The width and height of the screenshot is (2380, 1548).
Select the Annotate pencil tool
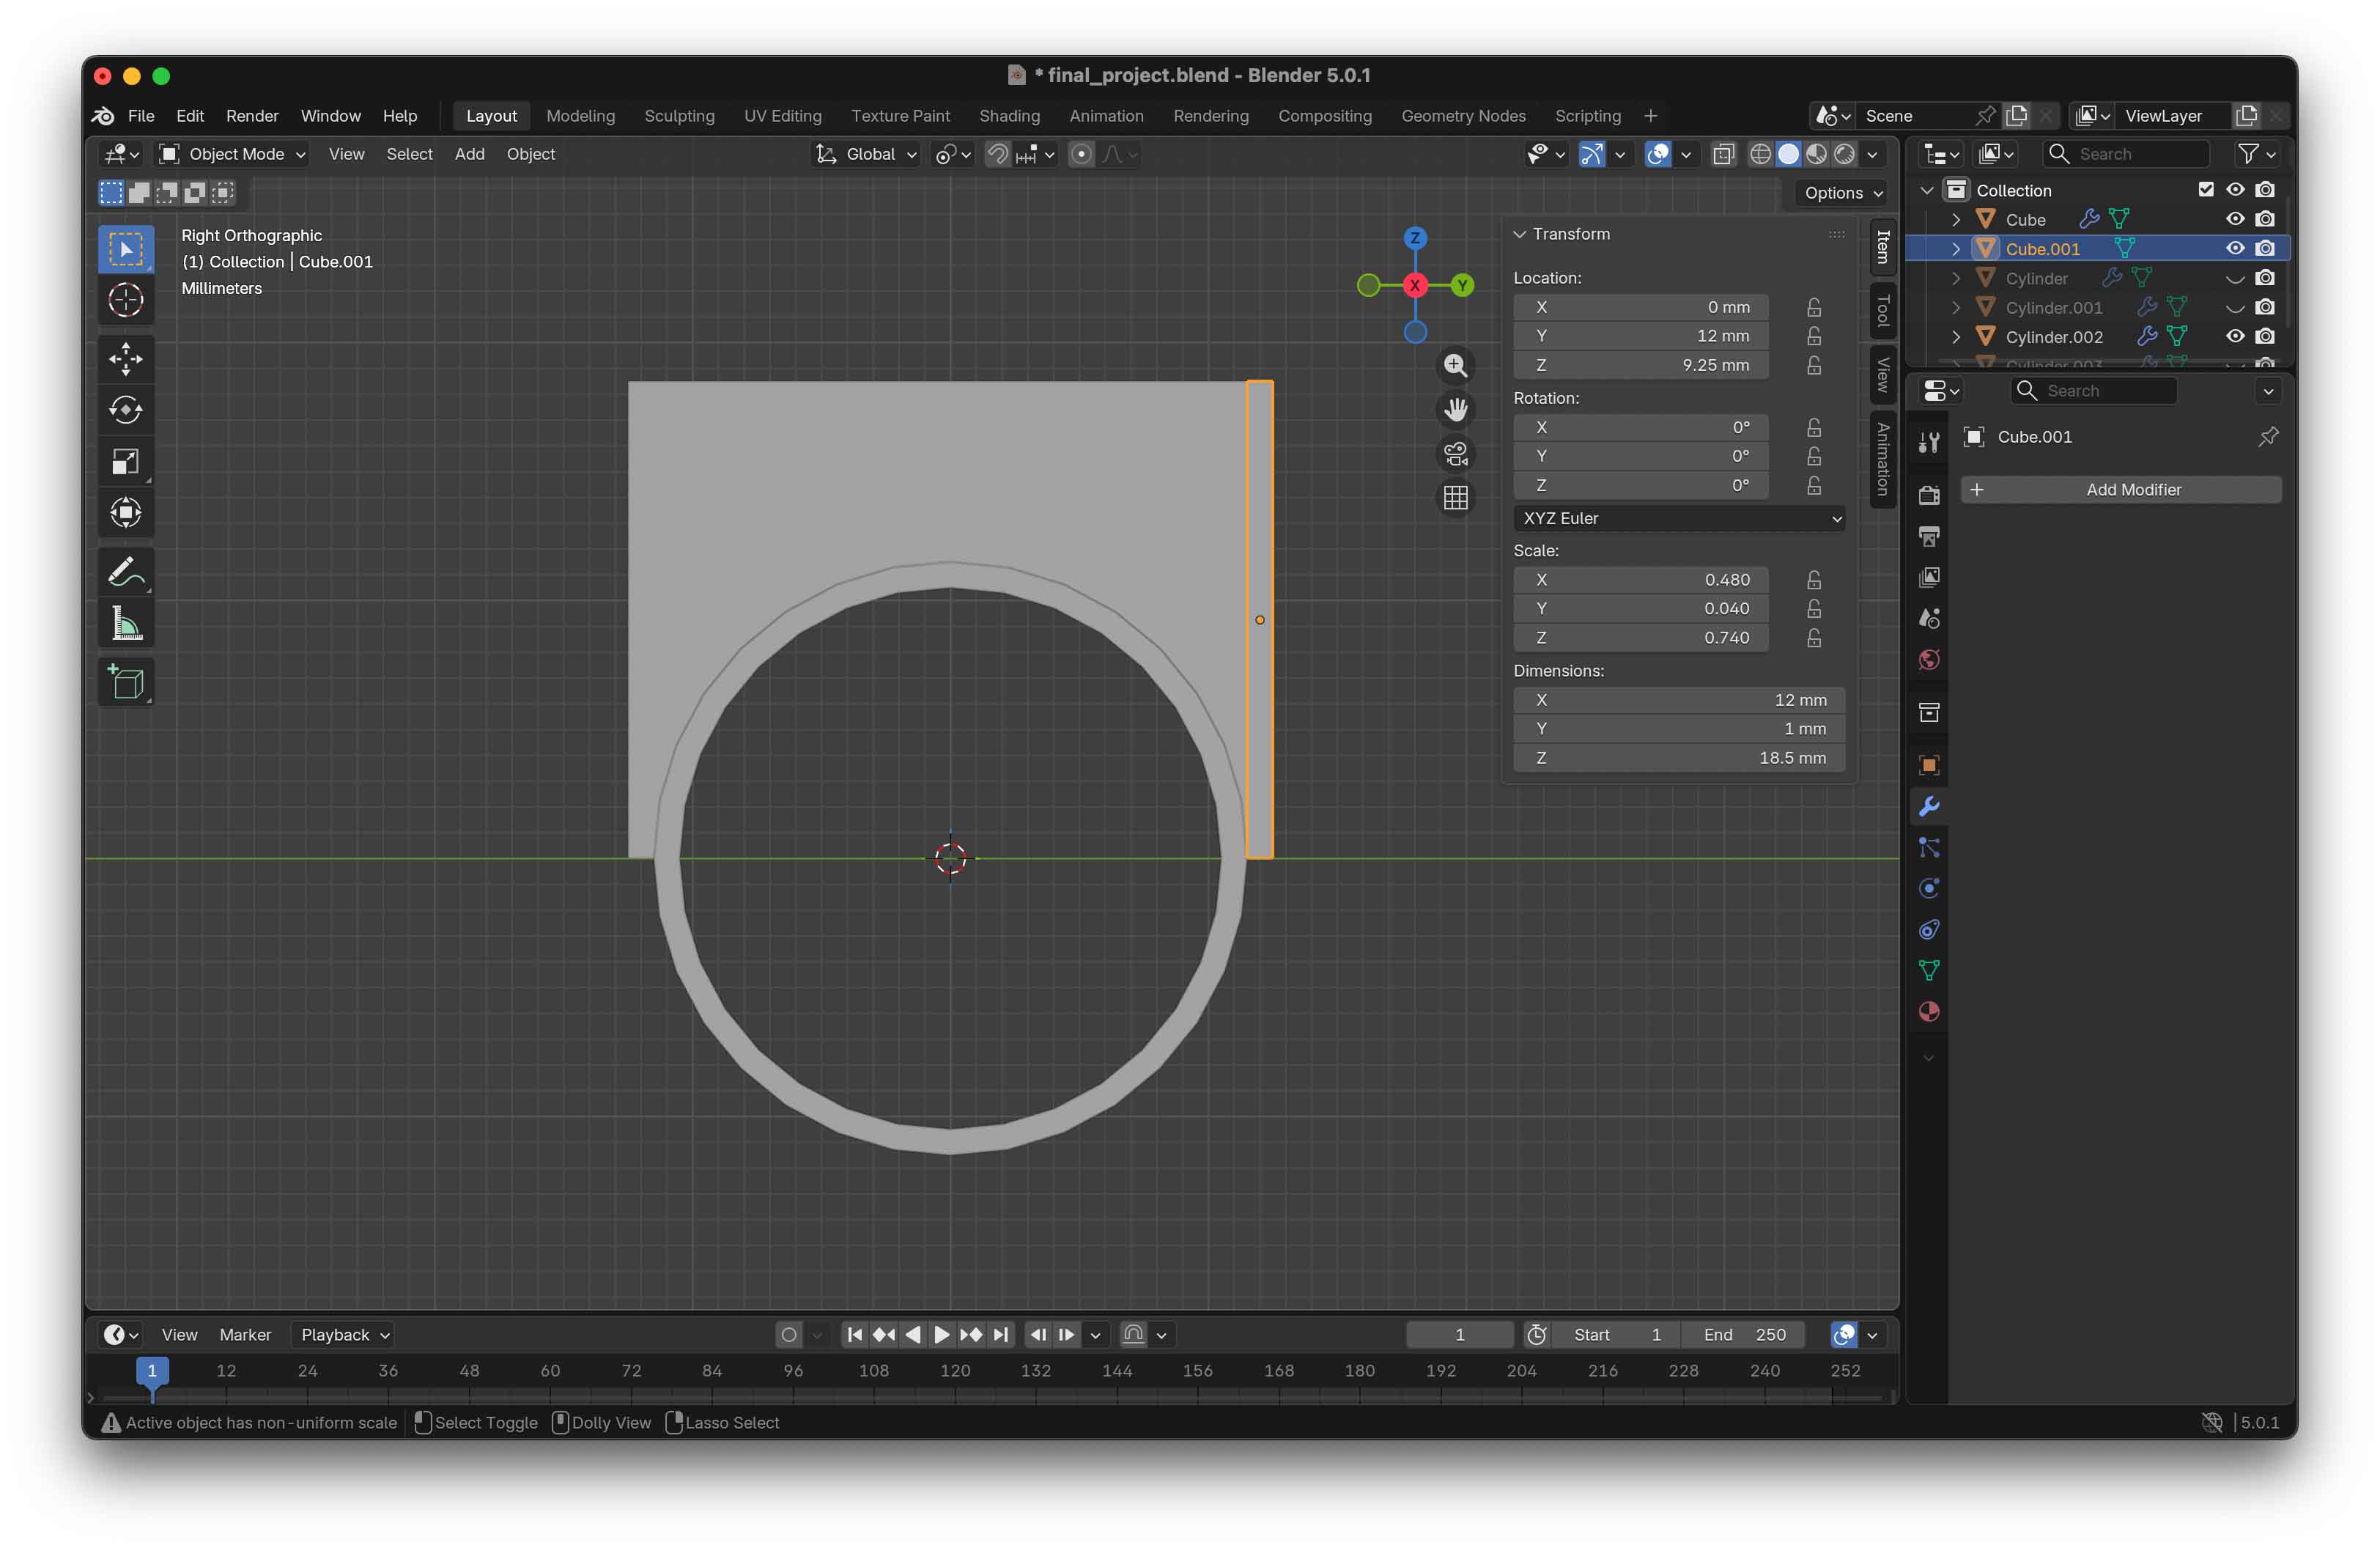click(125, 573)
